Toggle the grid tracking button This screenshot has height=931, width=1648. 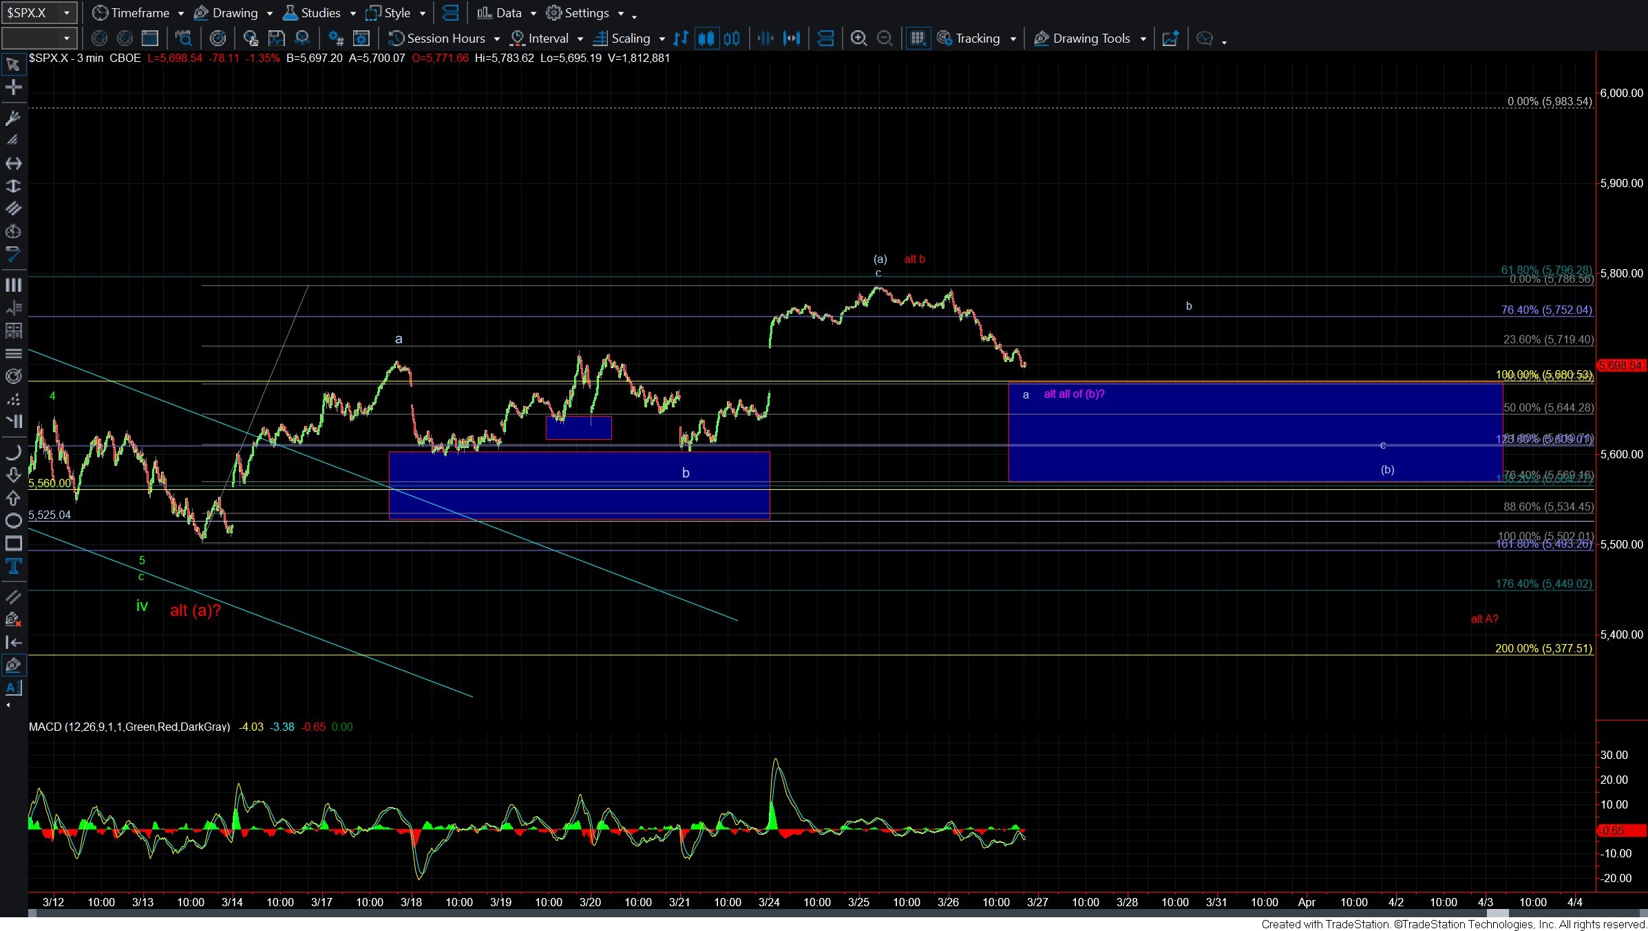[x=918, y=39]
